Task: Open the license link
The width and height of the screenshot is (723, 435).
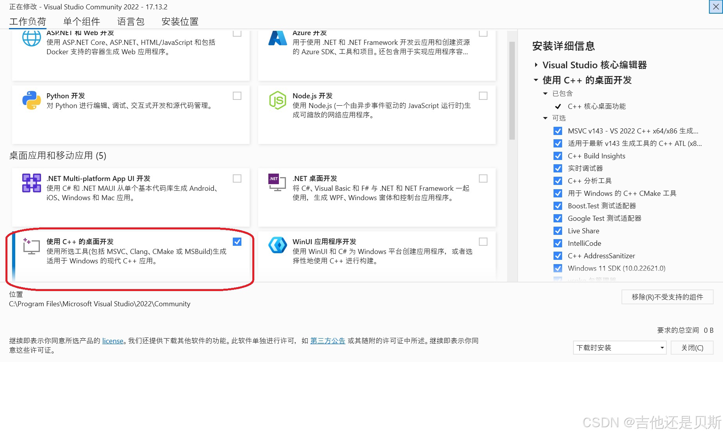Action: click(112, 341)
